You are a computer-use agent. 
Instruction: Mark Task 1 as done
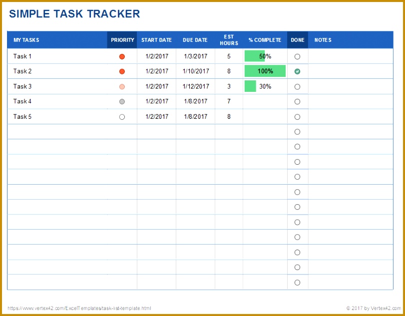[297, 56]
